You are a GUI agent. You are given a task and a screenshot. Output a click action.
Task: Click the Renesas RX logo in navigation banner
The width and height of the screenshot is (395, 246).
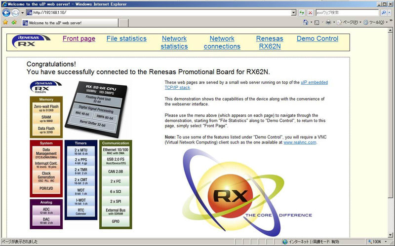(x=31, y=41)
